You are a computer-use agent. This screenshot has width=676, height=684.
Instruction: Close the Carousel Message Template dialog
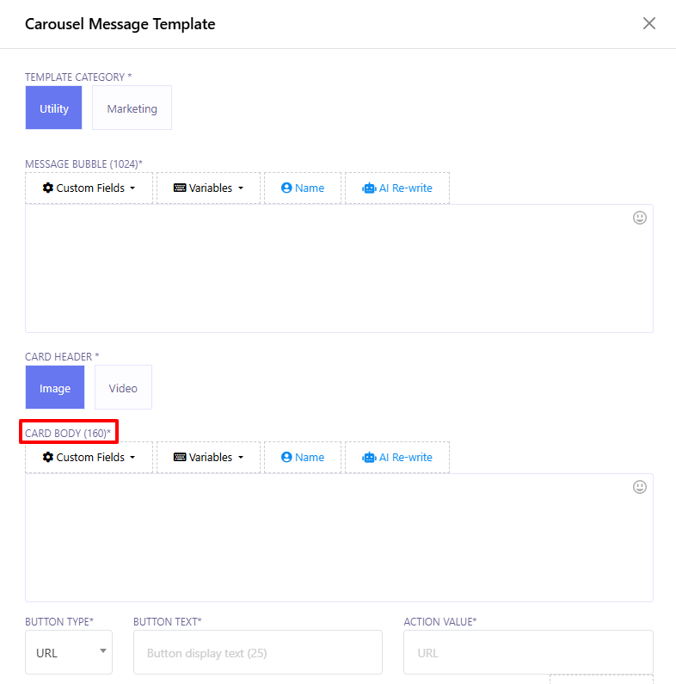[649, 23]
